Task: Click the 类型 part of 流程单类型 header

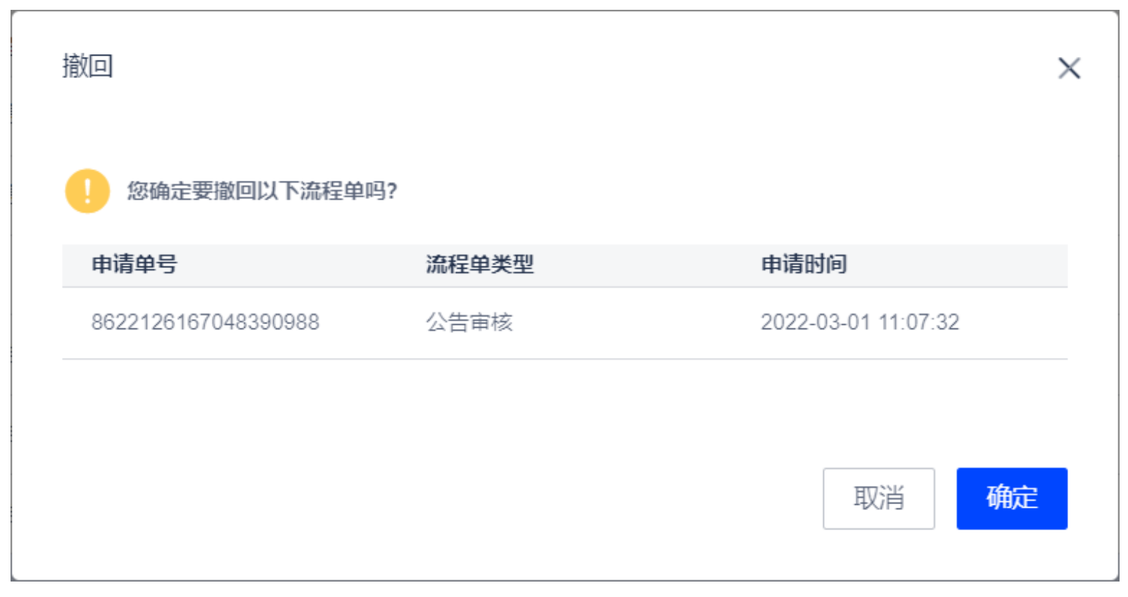Action: pyautogui.click(x=512, y=264)
